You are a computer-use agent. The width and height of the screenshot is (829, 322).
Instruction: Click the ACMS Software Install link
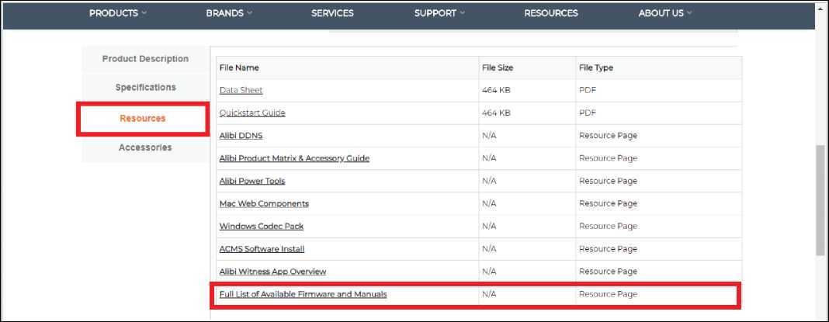tap(262, 249)
